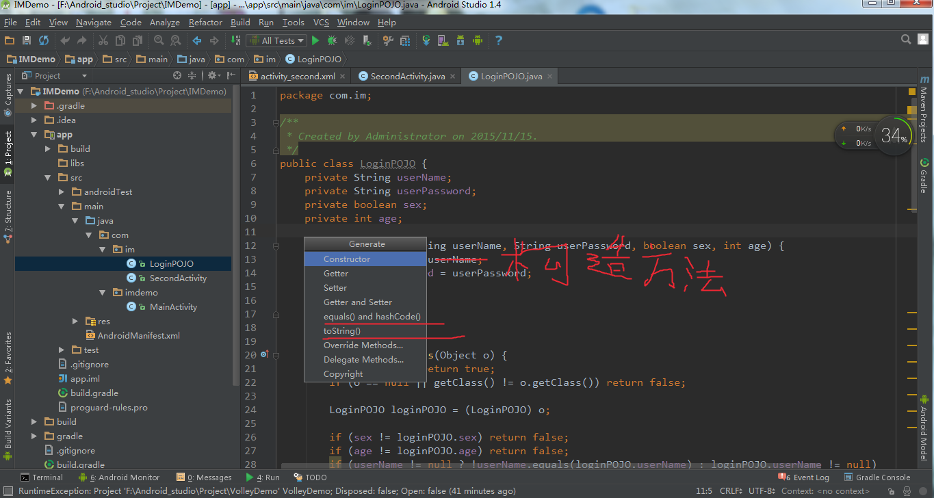Open the Android Device Monitor icon
This screenshot has height=498, width=934.
click(x=478, y=41)
